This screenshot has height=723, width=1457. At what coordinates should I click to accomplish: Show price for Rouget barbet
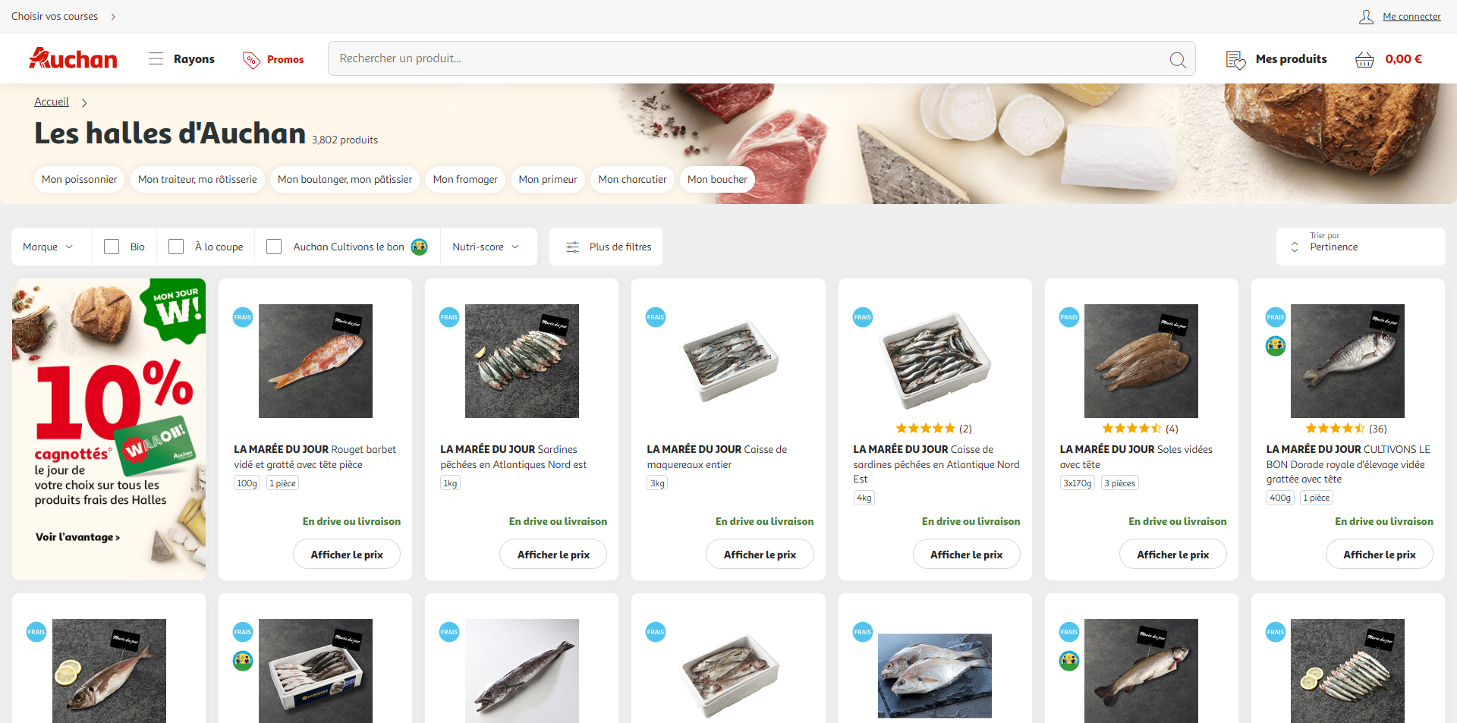(x=347, y=555)
